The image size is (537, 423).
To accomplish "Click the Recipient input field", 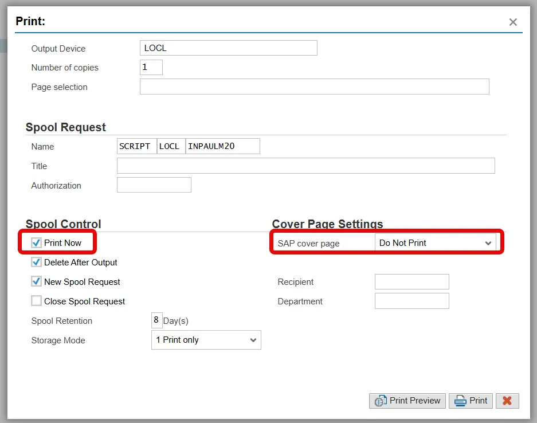I will [x=411, y=282].
